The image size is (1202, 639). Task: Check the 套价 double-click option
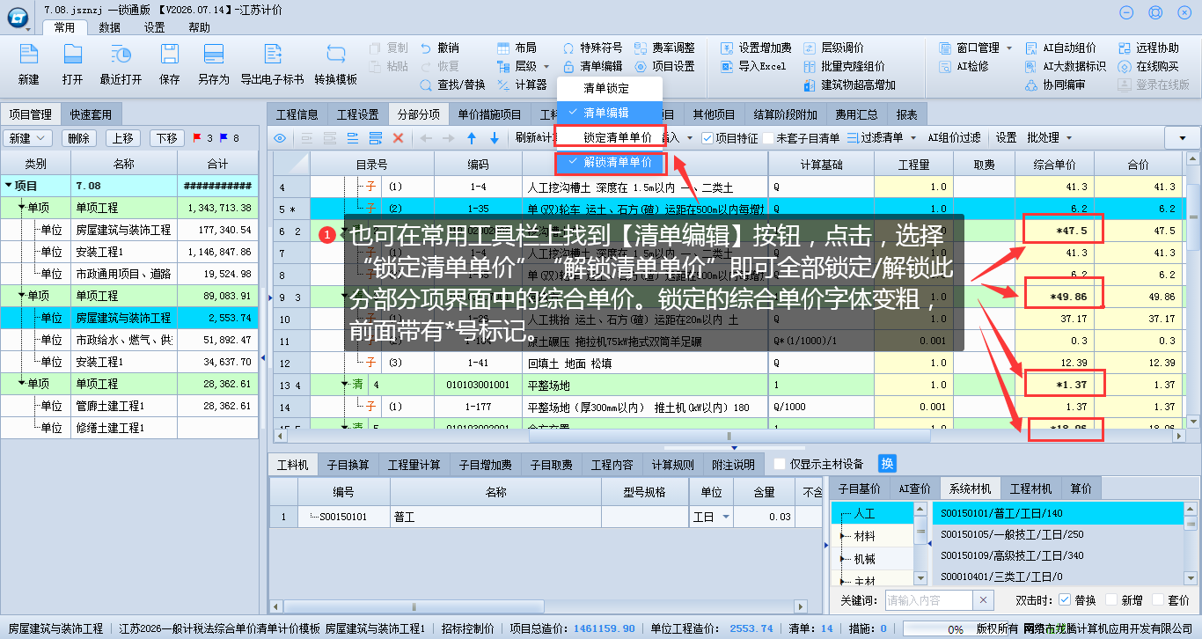click(x=1158, y=599)
